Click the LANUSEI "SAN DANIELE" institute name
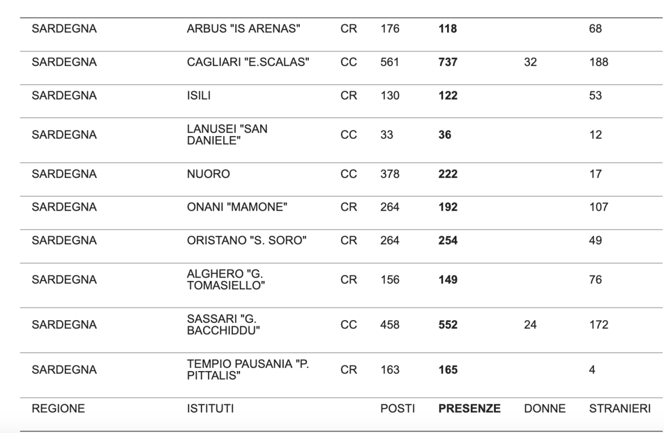Image resolution: width=664 pixels, height=433 pixels. (x=227, y=134)
